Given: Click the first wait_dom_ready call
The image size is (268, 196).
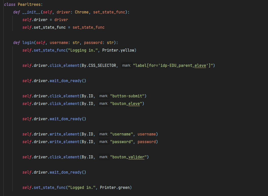Looking at the screenshot, I should point(68,81).
